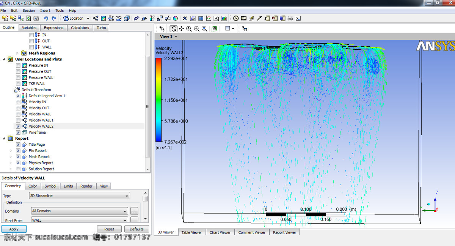
Task: Click the Defaults button
Action: (136, 229)
